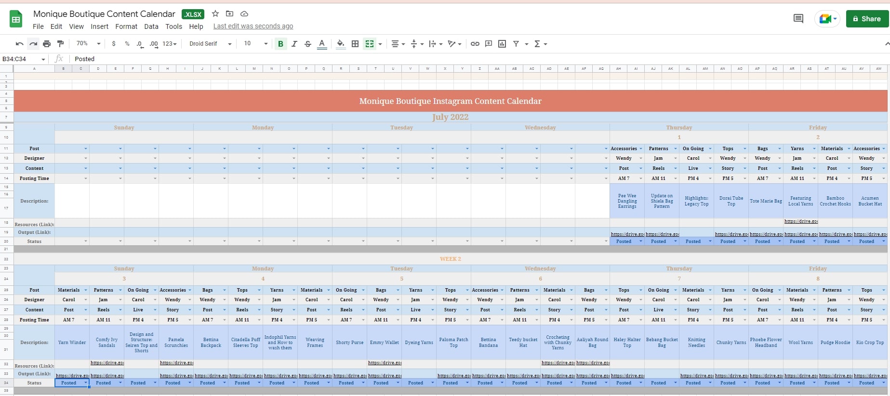
Task: Click the Name box showing B34:C34
Action: click(x=23, y=59)
